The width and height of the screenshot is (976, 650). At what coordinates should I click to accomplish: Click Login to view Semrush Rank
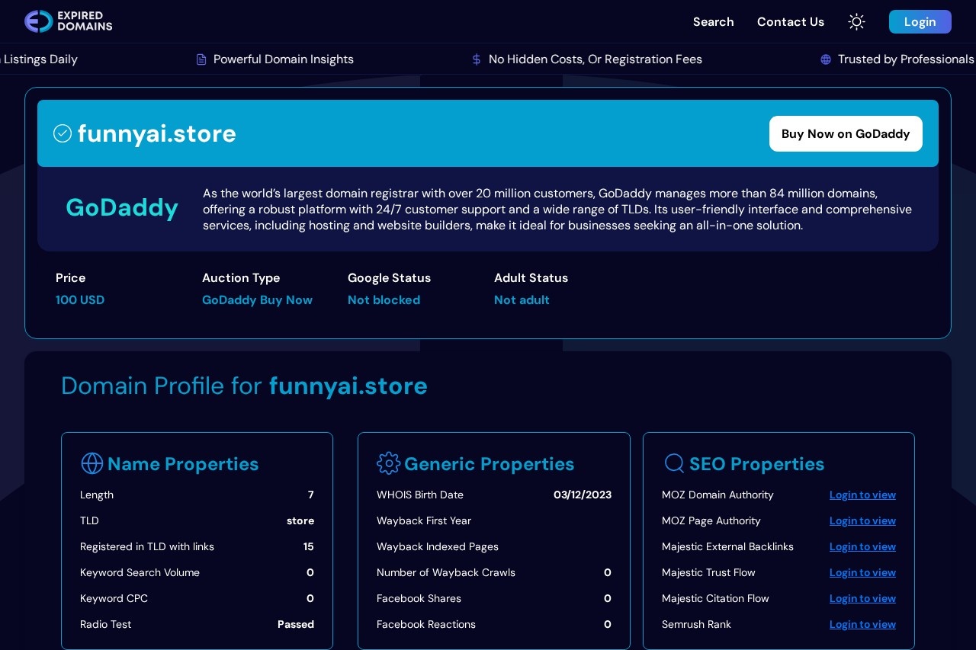(862, 624)
